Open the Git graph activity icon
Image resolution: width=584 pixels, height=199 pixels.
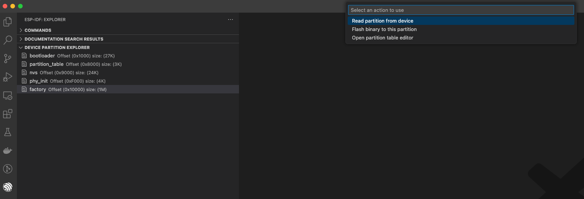[x=8, y=169]
